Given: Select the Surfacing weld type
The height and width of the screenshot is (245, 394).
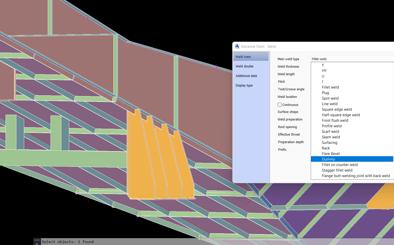Looking at the screenshot, I should click(329, 142).
